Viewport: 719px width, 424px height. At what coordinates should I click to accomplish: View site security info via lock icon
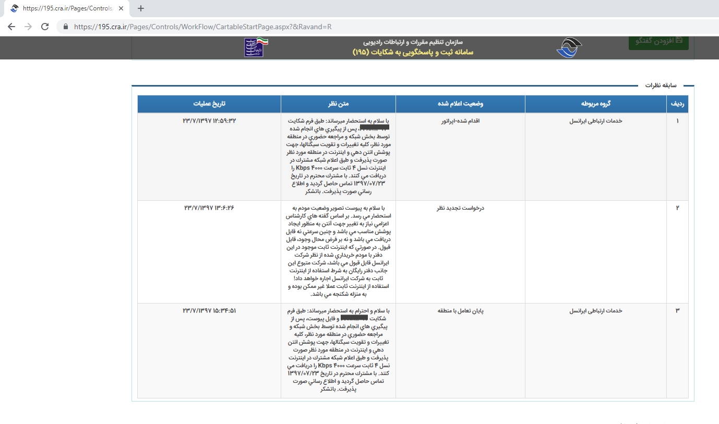click(x=66, y=26)
